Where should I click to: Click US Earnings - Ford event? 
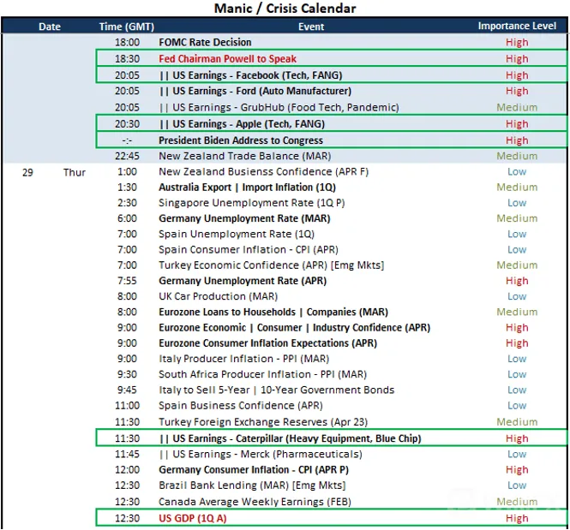[255, 91]
